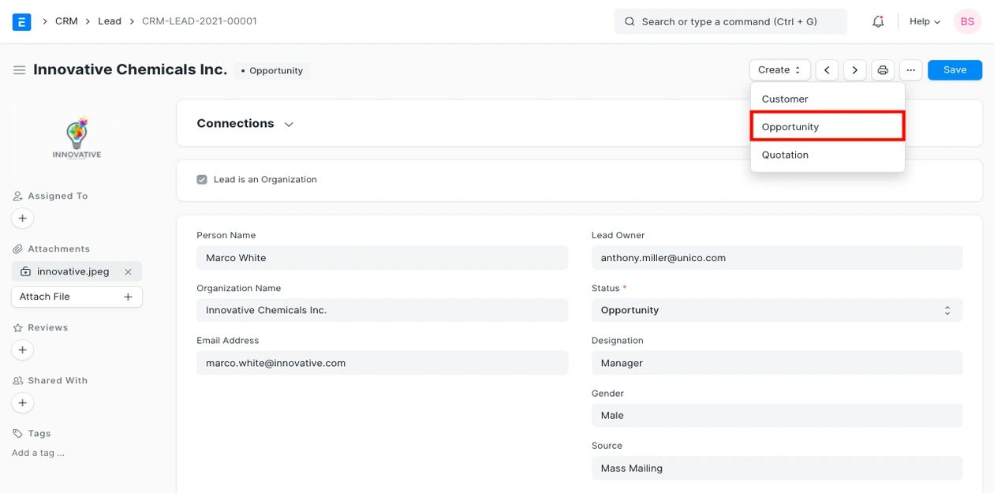
Task: Collapse the Connections section chevron
Action: tap(289, 125)
